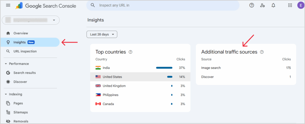Click the Google Search Console logo

(x=46, y=6)
